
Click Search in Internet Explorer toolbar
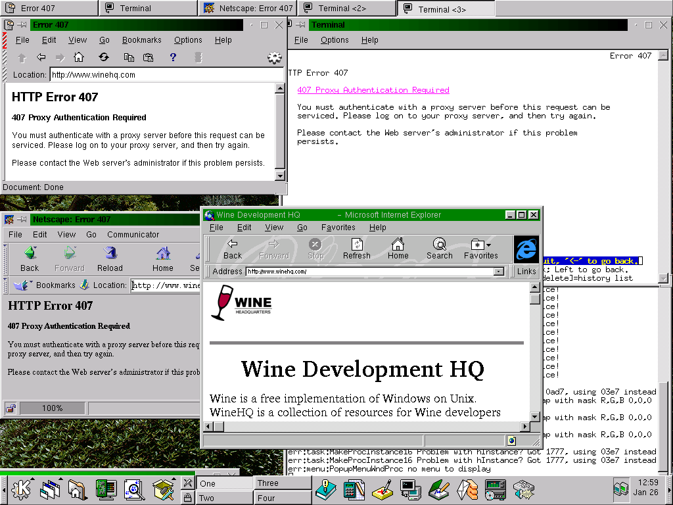pyautogui.click(x=440, y=249)
